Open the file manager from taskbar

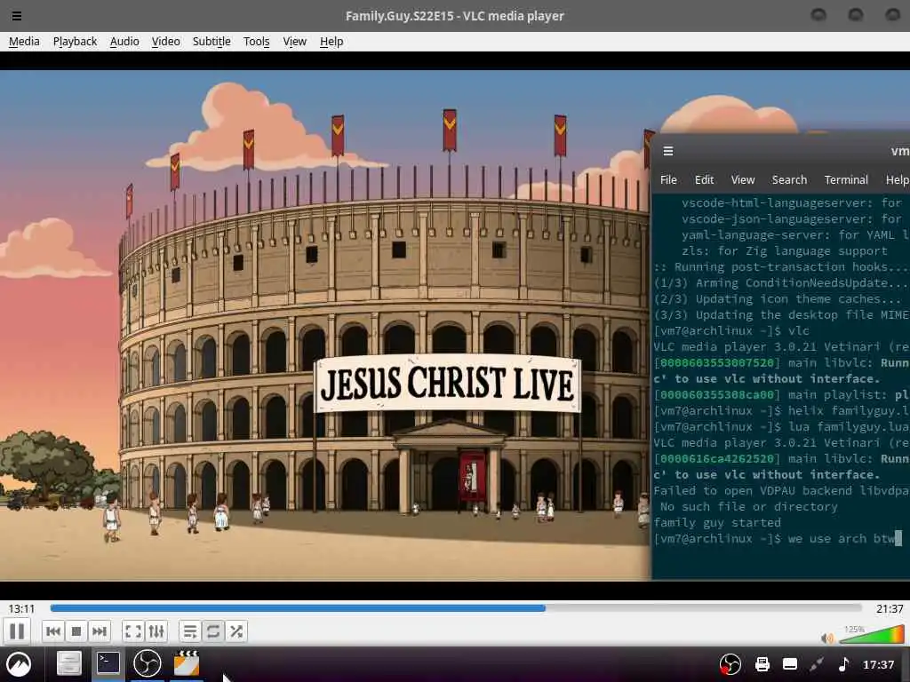[68, 663]
